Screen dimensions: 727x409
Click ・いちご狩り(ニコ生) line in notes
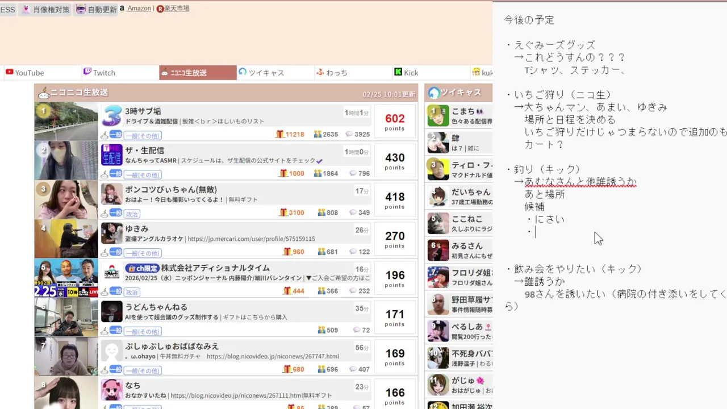click(x=559, y=95)
